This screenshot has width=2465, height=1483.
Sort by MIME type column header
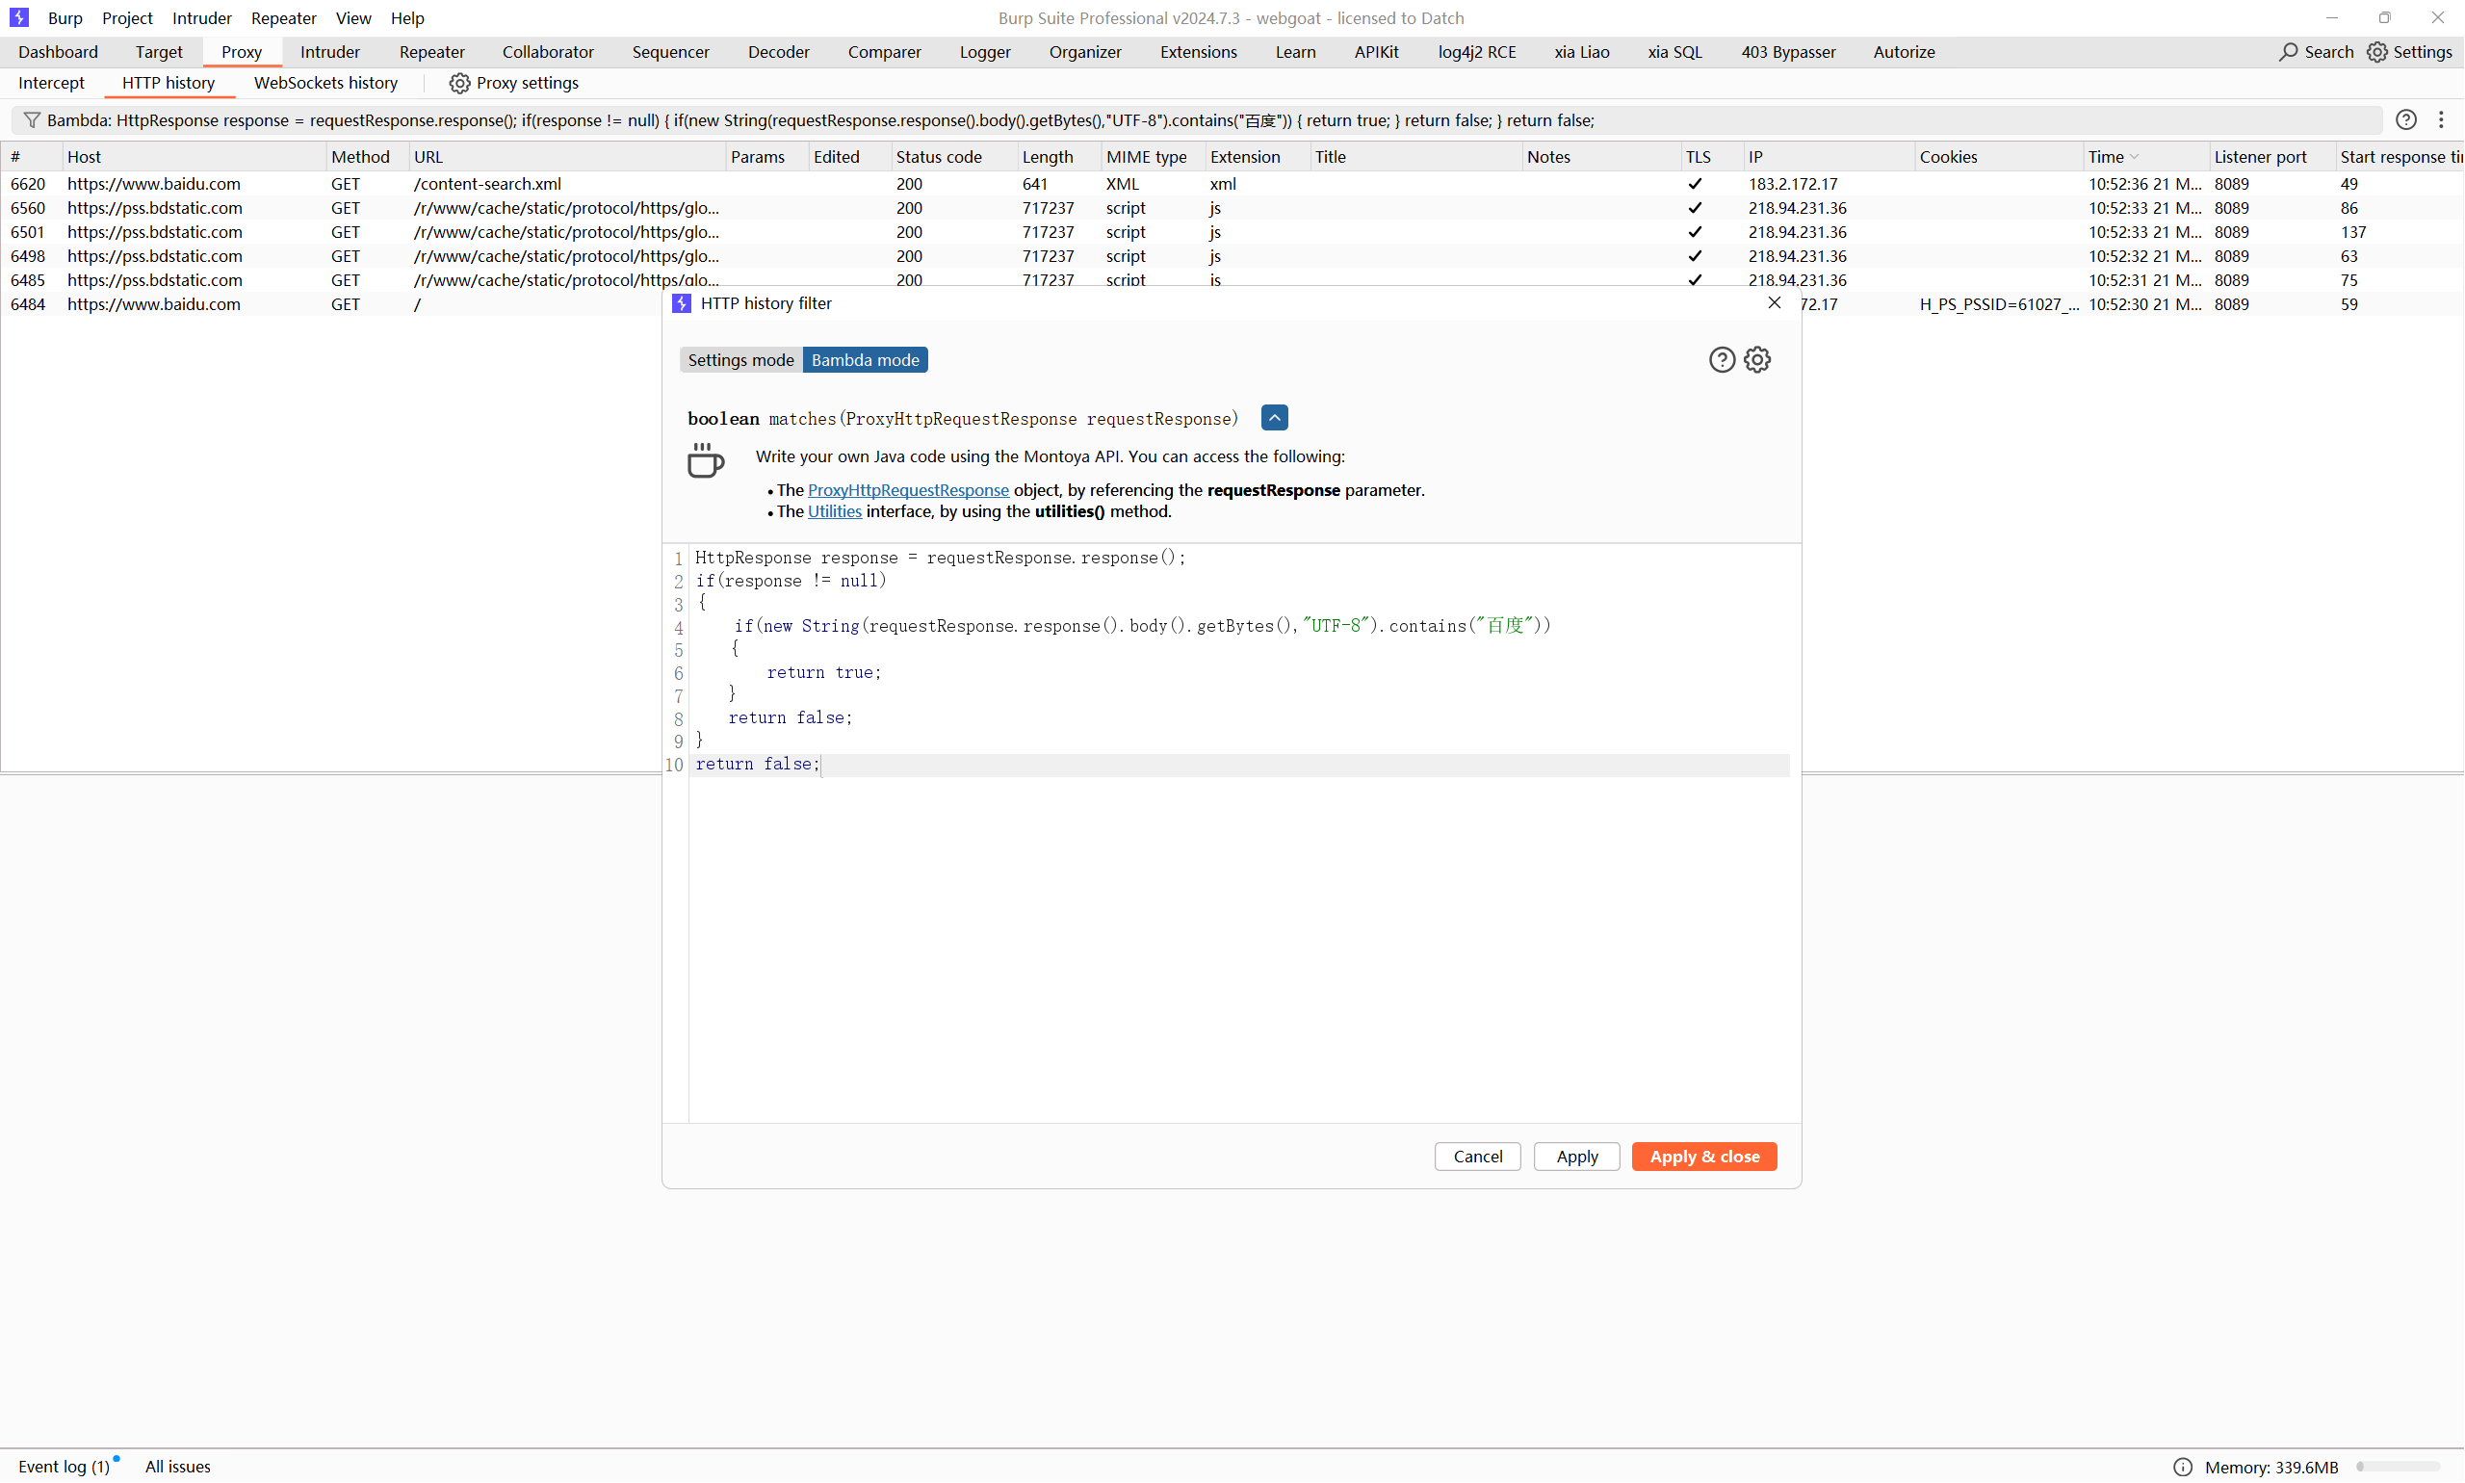(x=1152, y=157)
